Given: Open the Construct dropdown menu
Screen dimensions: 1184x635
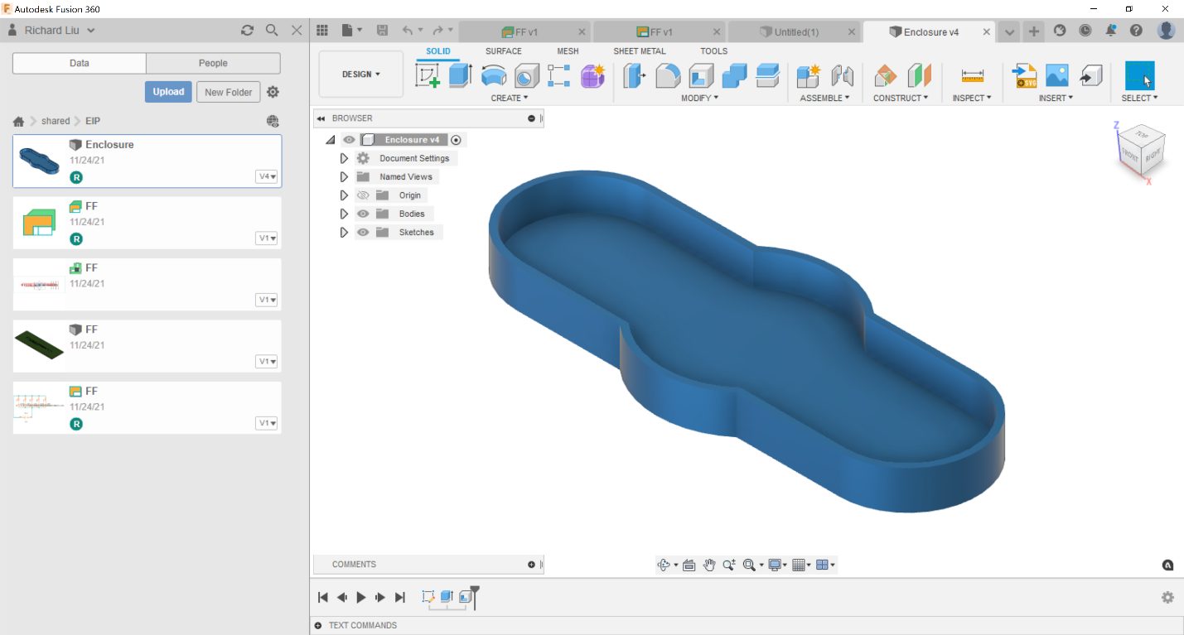Looking at the screenshot, I should (902, 98).
